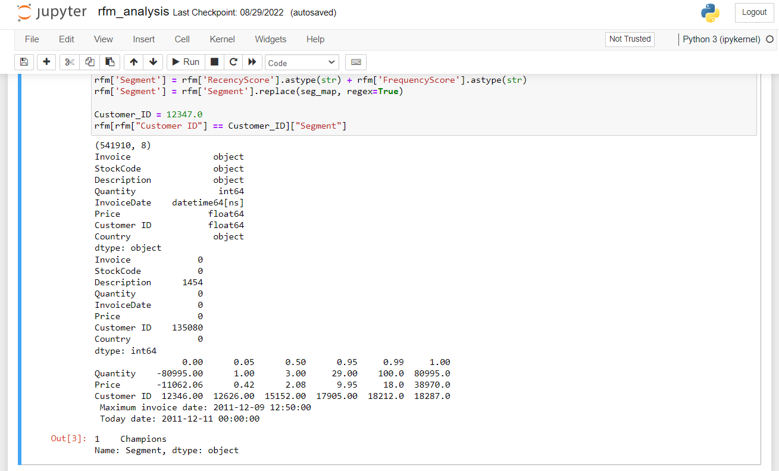
Task: Restart the kernel icon
Action: pos(233,62)
